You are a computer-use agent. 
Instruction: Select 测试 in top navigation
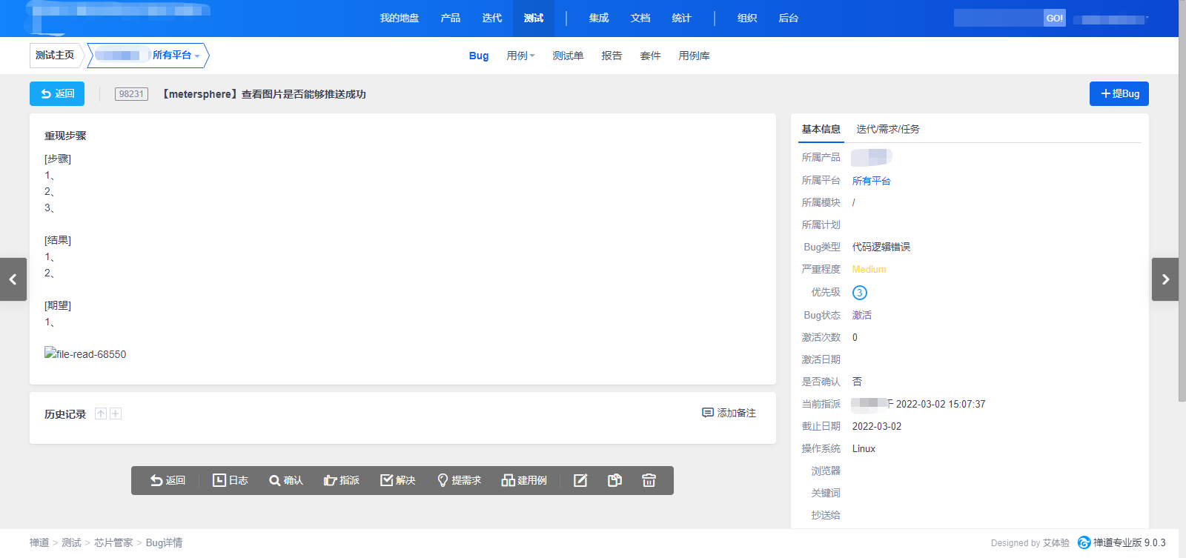(534, 18)
